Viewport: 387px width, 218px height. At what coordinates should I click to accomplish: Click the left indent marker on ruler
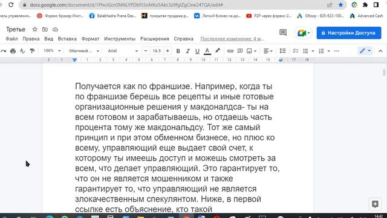pos(74,60)
